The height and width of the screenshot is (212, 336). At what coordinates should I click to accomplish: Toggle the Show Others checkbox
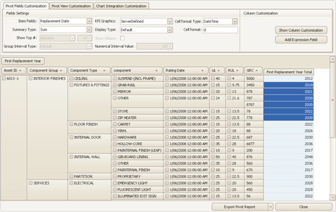123,38
